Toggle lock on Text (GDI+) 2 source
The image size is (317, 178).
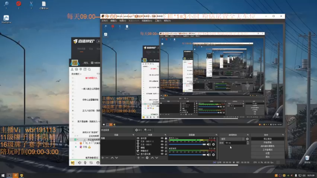(166, 141)
